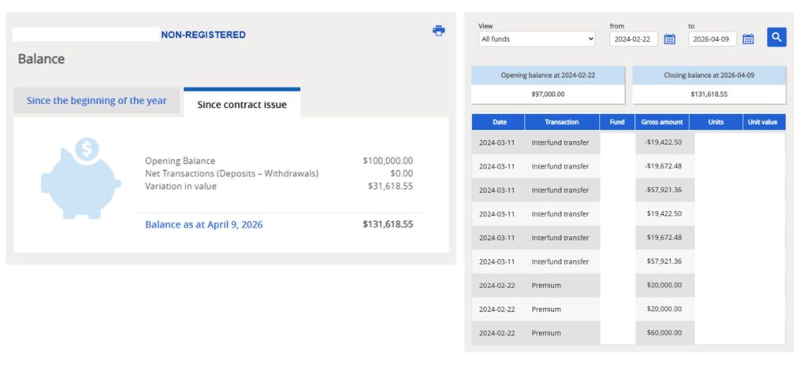
Task: Open the 'from' date calendar picker
Action: point(669,39)
